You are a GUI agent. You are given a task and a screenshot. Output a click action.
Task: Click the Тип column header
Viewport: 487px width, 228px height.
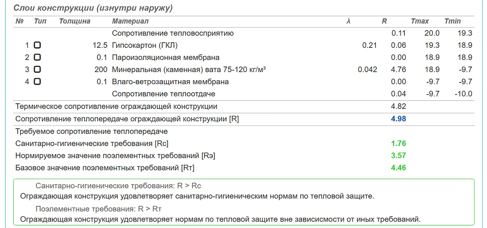(40, 21)
